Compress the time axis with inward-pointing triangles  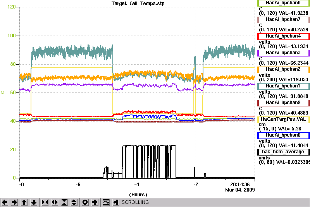(x=45, y=202)
